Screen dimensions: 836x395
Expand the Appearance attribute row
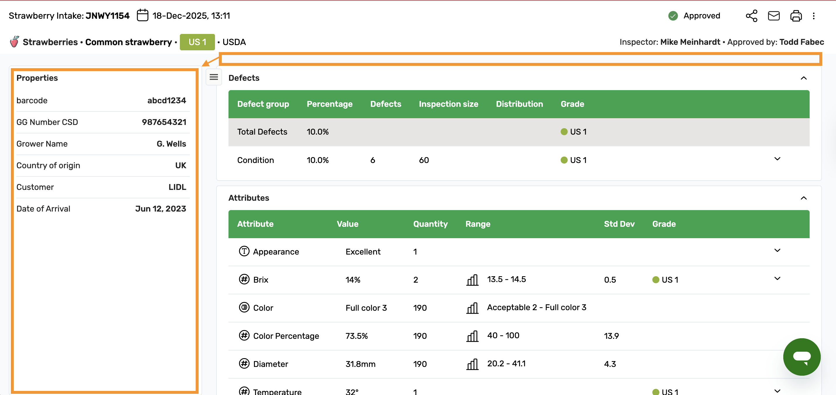click(x=777, y=250)
